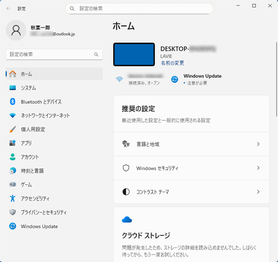The image size is (278, 262).
Task: Click the アプリ icon in sidebar
Action: coord(13,143)
